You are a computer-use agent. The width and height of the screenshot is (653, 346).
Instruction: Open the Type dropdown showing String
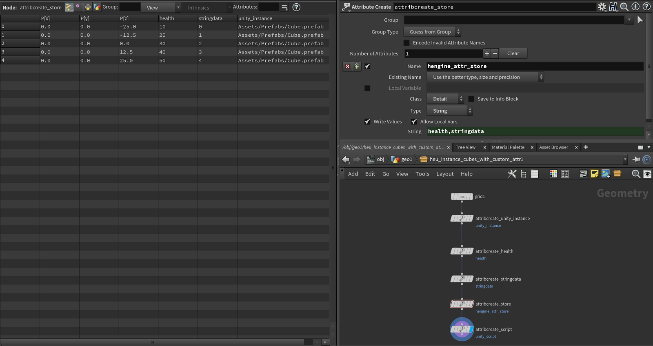(x=449, y=111)
